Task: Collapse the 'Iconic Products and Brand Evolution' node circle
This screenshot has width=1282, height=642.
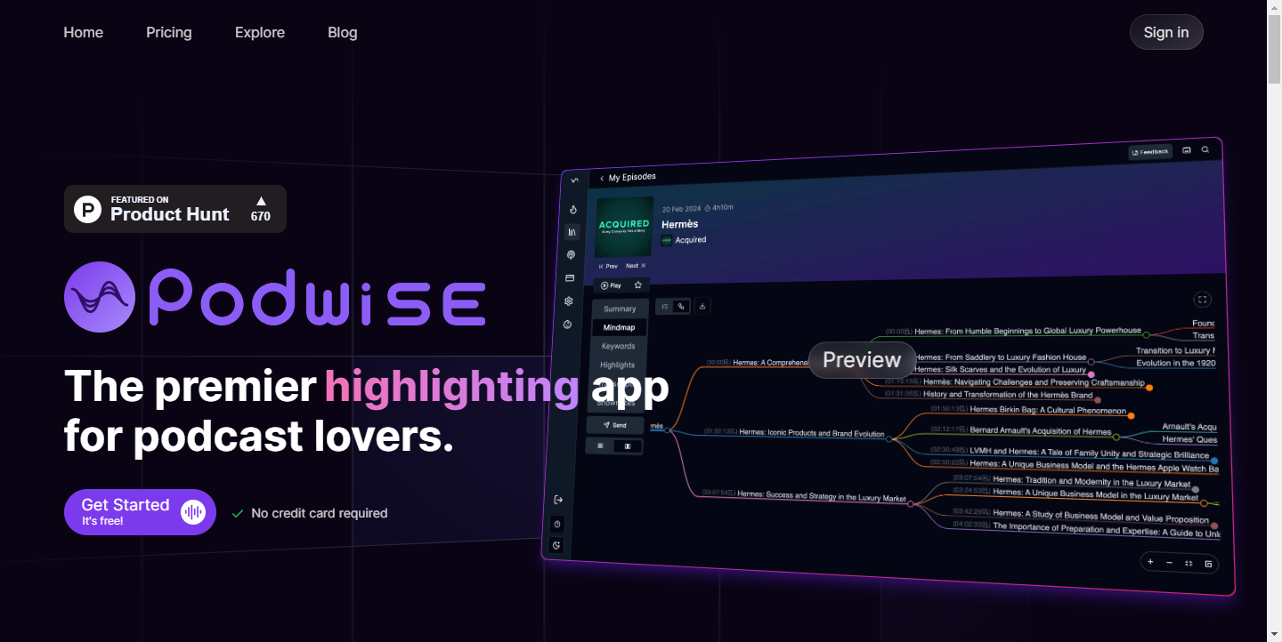Action: [888, 437]
